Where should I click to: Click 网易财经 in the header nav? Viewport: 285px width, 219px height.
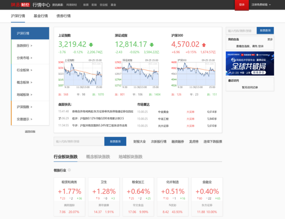pyautogui.click(x=71, y=5)
